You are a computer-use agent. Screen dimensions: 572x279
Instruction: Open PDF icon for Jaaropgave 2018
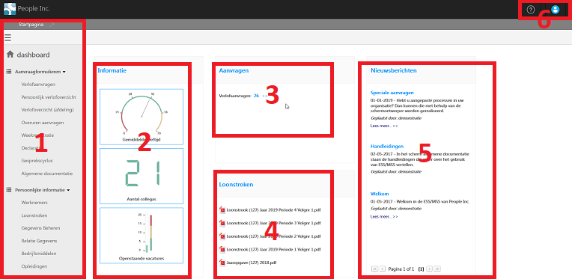pyautogui.click(x=222, y=263)
